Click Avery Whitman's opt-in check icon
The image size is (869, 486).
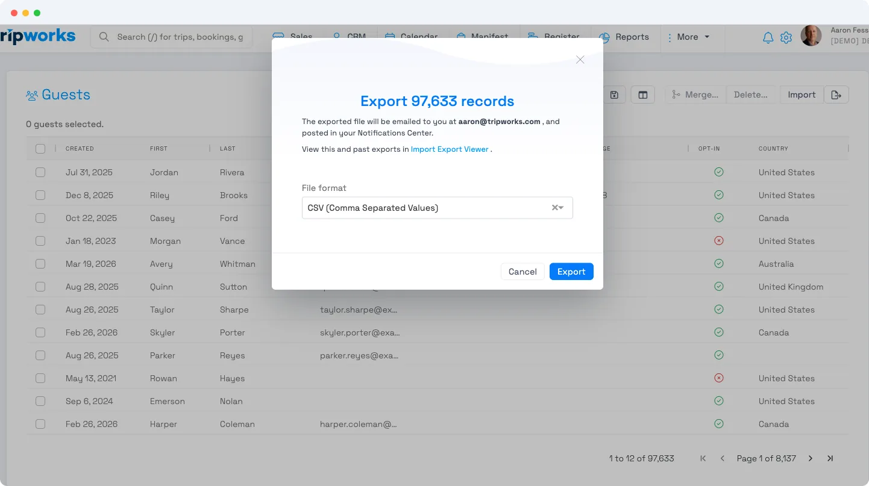point(718,263)
